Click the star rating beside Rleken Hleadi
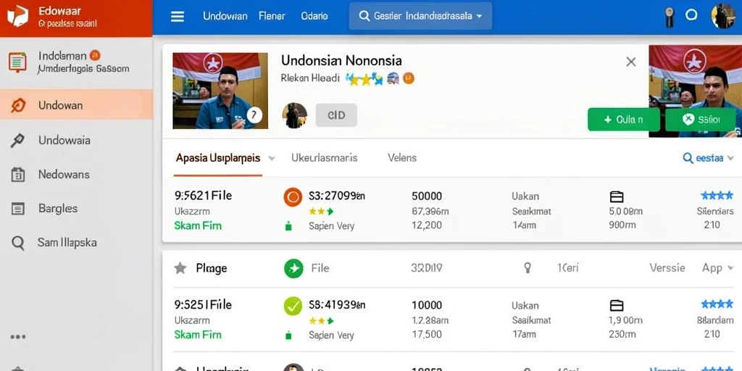The height and width of the screenshot is (371, 742). (364, 78)
